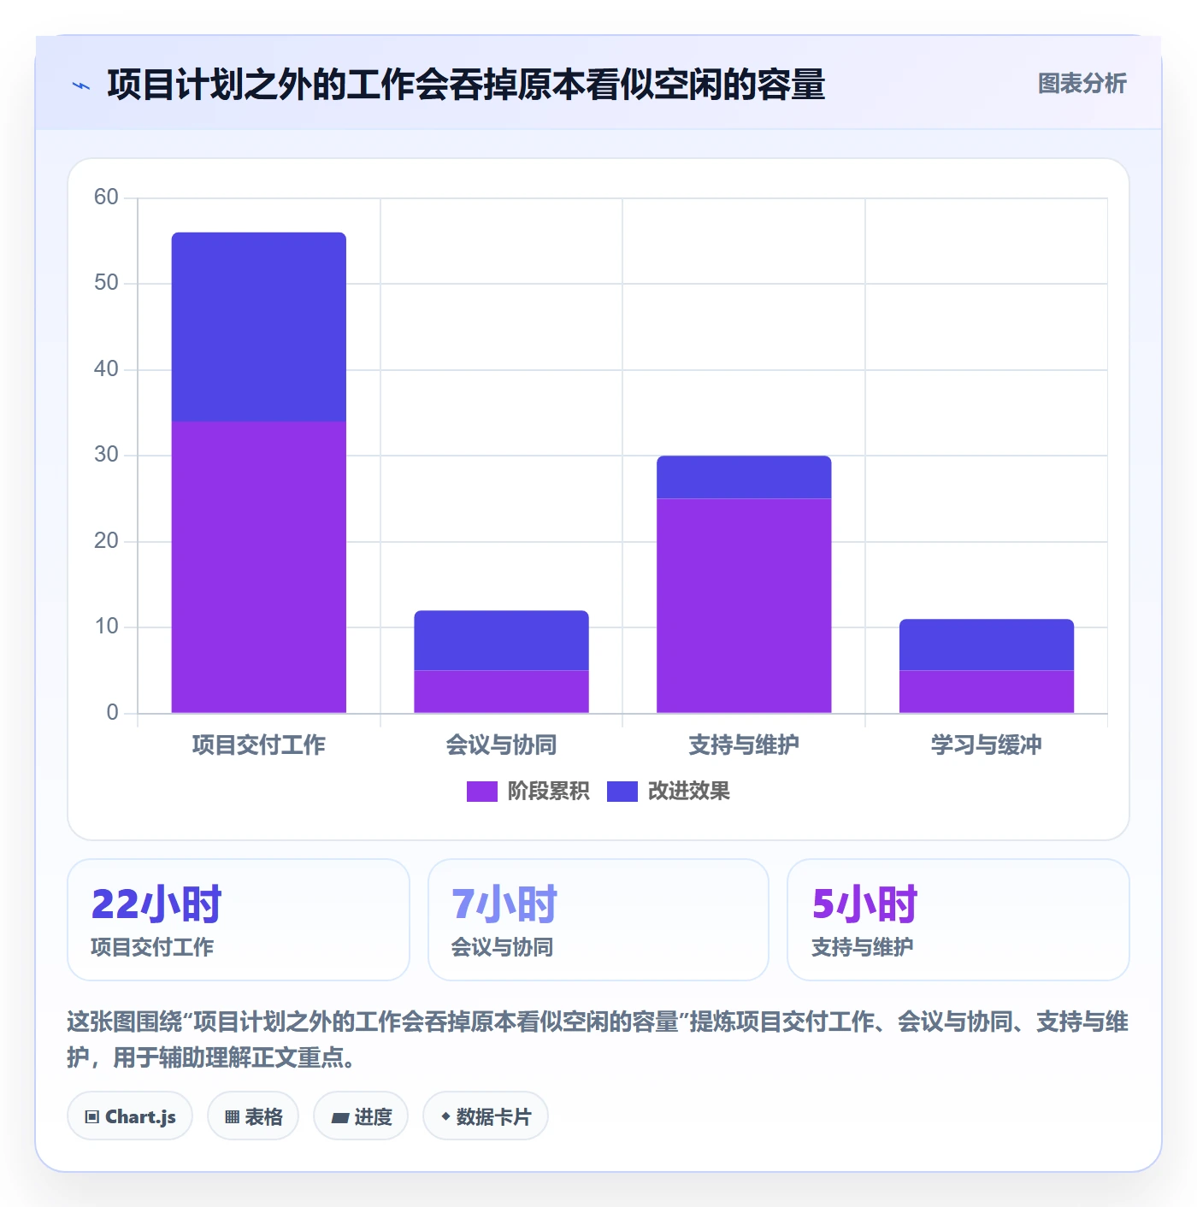The height and width of the screenshot is (1207, 1197).
Task: Click the blue segment of 支持与维护 bar
Action: [744, 477]
